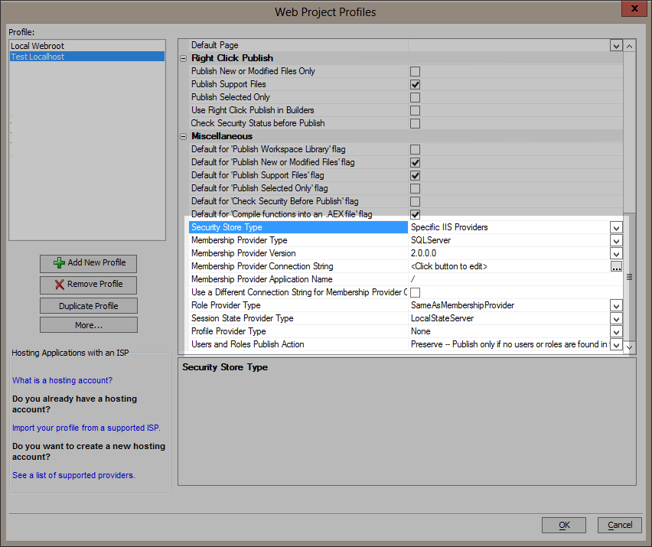The image size is (652, 547).
Task: Toggle Use Right Click Publish in Builders
Action: [x=415, y=111]
